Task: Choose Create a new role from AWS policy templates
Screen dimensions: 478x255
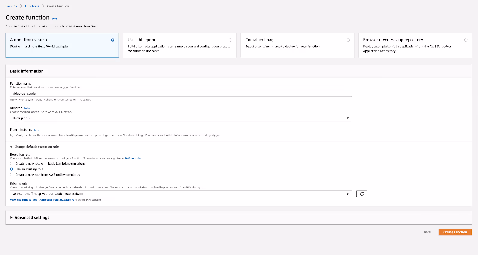Action: pyautogui.click(x=12, y=175)
